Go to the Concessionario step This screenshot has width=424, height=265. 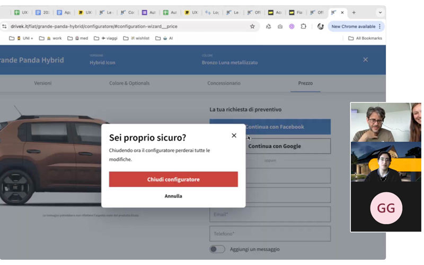click(x=224, y=83)
